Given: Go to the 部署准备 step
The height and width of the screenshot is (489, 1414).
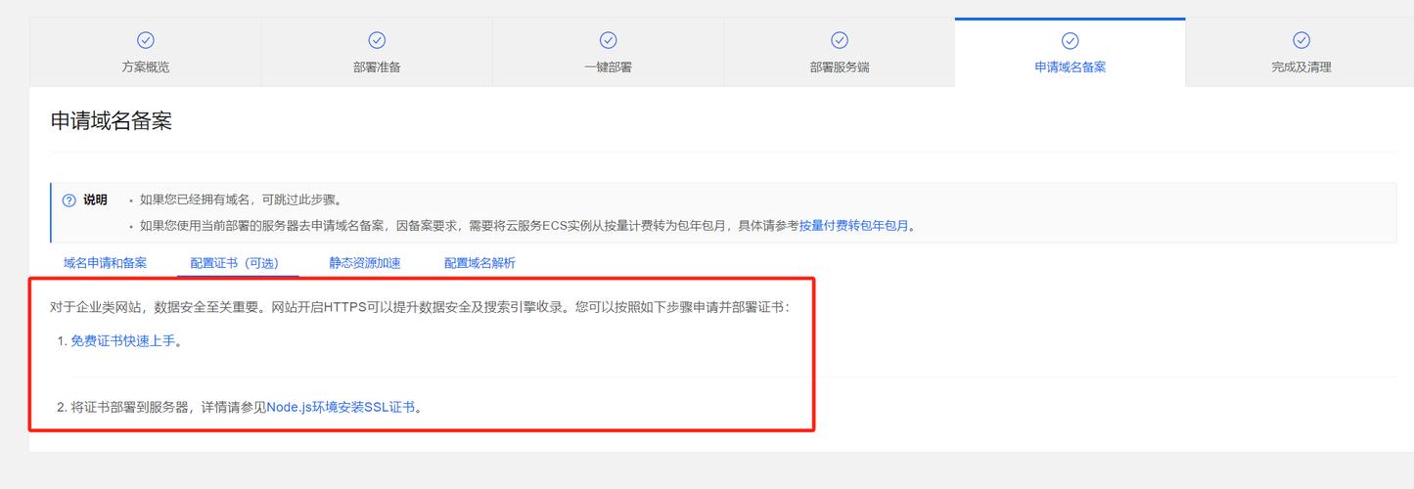Looking at the screenshot, I should [377, 53].
